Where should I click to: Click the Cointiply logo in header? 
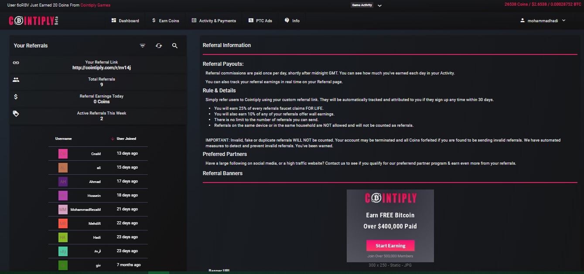pos(34,20)
